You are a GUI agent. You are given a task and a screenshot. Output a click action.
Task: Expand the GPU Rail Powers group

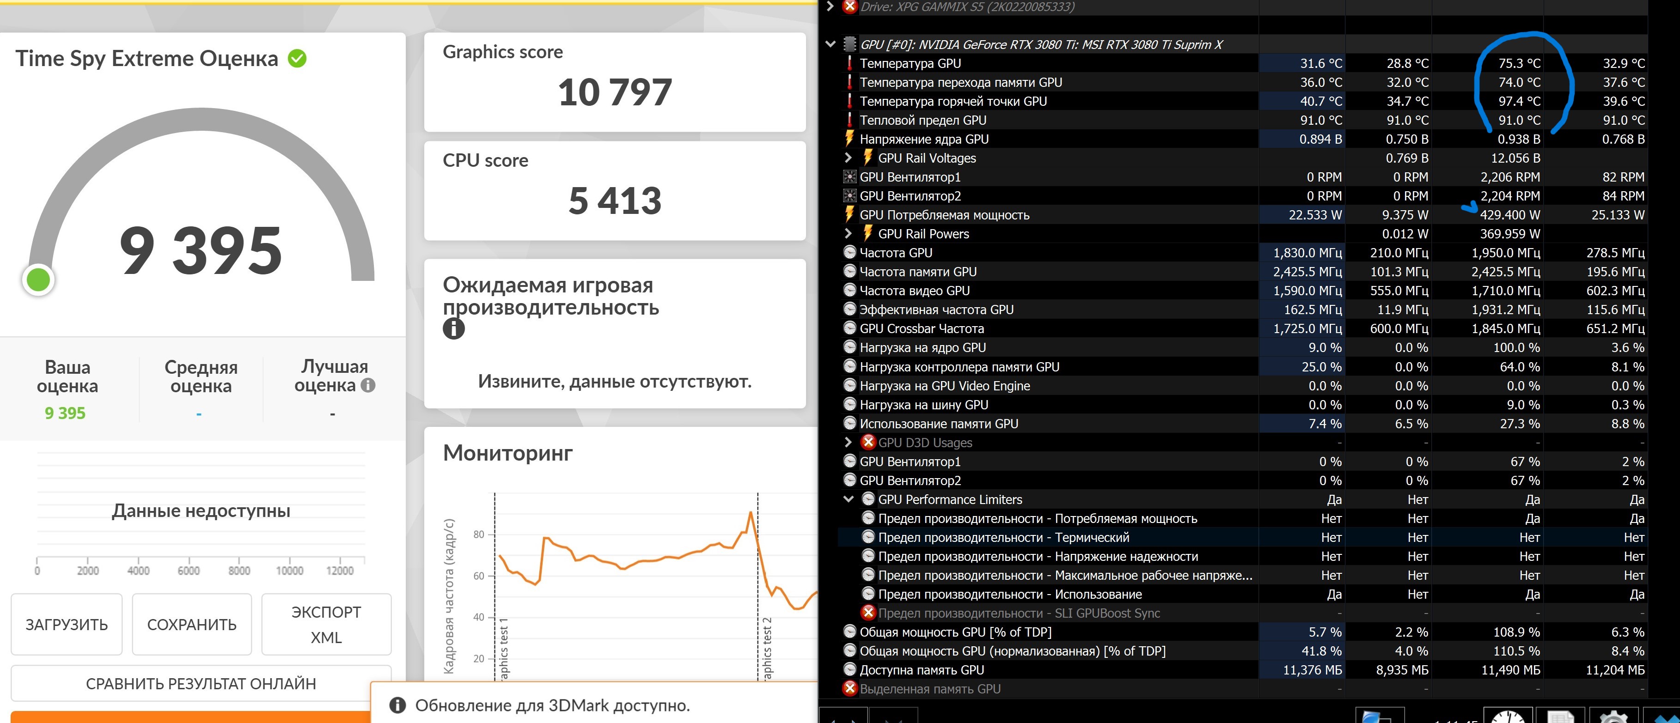tap(848, 233)
